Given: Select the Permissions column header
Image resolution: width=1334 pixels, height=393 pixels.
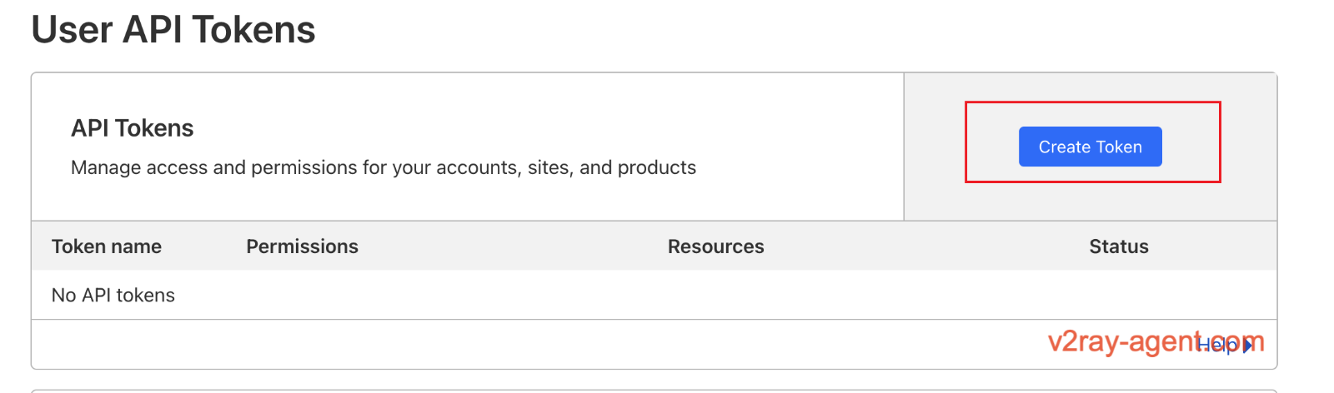Looking at the screenshot, I should click(x=302, y=246).
